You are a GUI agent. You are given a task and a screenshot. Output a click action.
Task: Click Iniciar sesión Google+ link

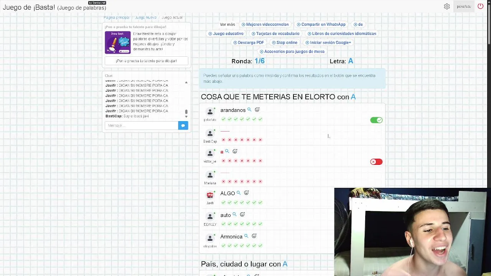[328, 43]
